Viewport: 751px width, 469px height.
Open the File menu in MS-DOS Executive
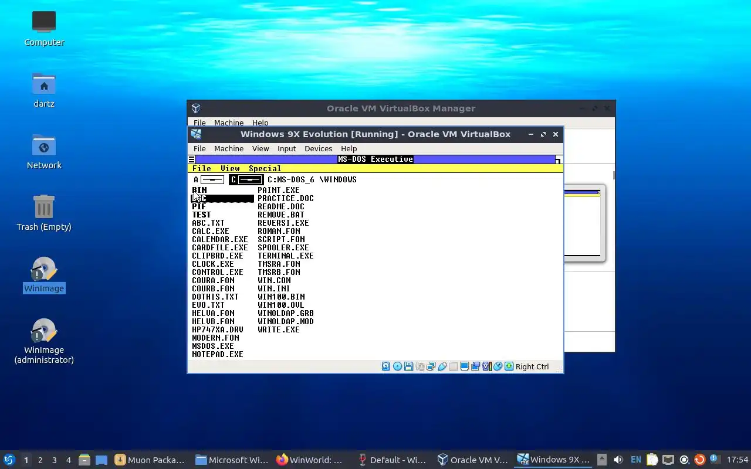pos(202,168)
